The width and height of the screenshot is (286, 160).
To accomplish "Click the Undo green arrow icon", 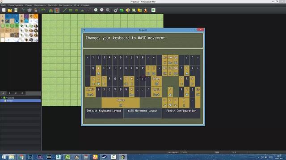I will click(43, 10).
